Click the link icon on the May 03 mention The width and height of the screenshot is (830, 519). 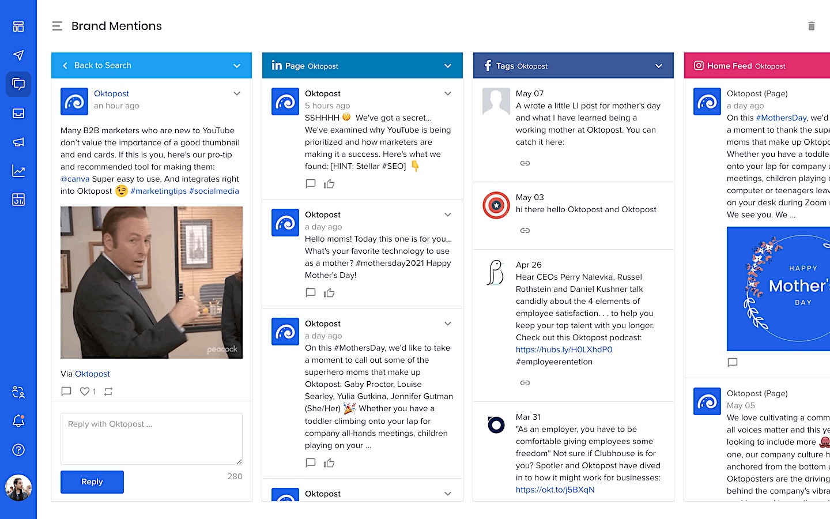525,230
